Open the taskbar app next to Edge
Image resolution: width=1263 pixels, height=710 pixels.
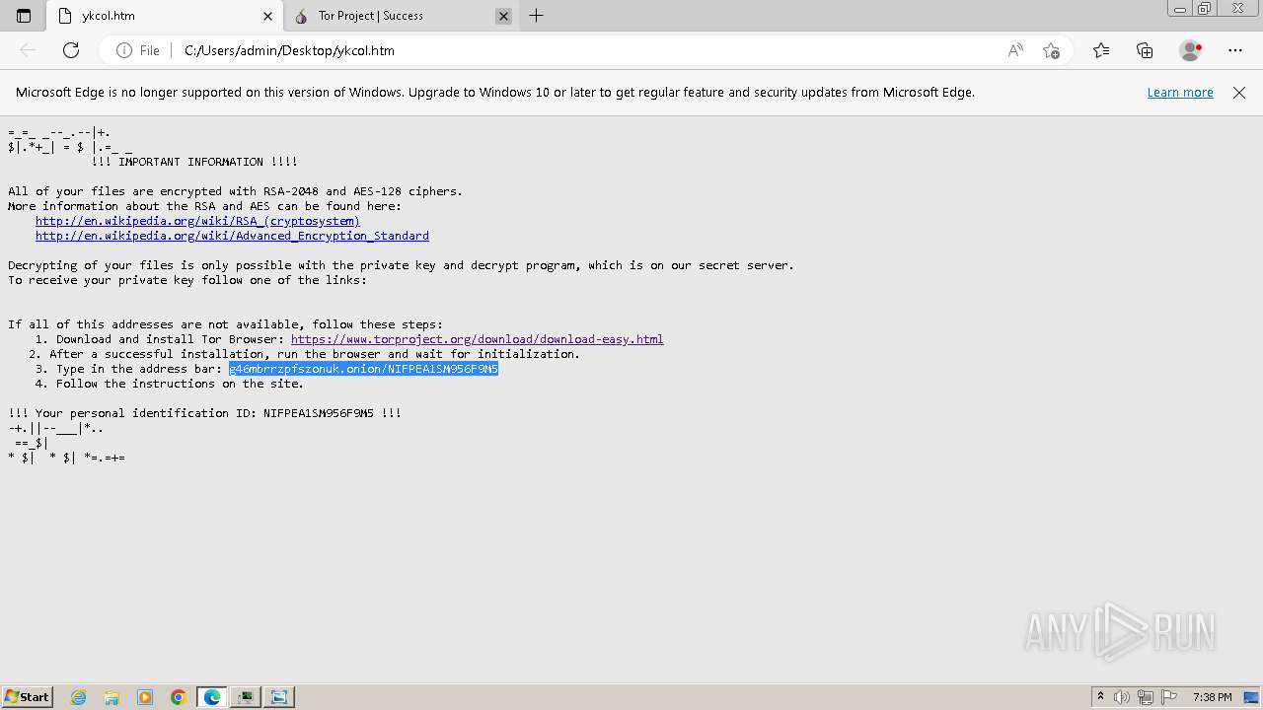(246, 697)
